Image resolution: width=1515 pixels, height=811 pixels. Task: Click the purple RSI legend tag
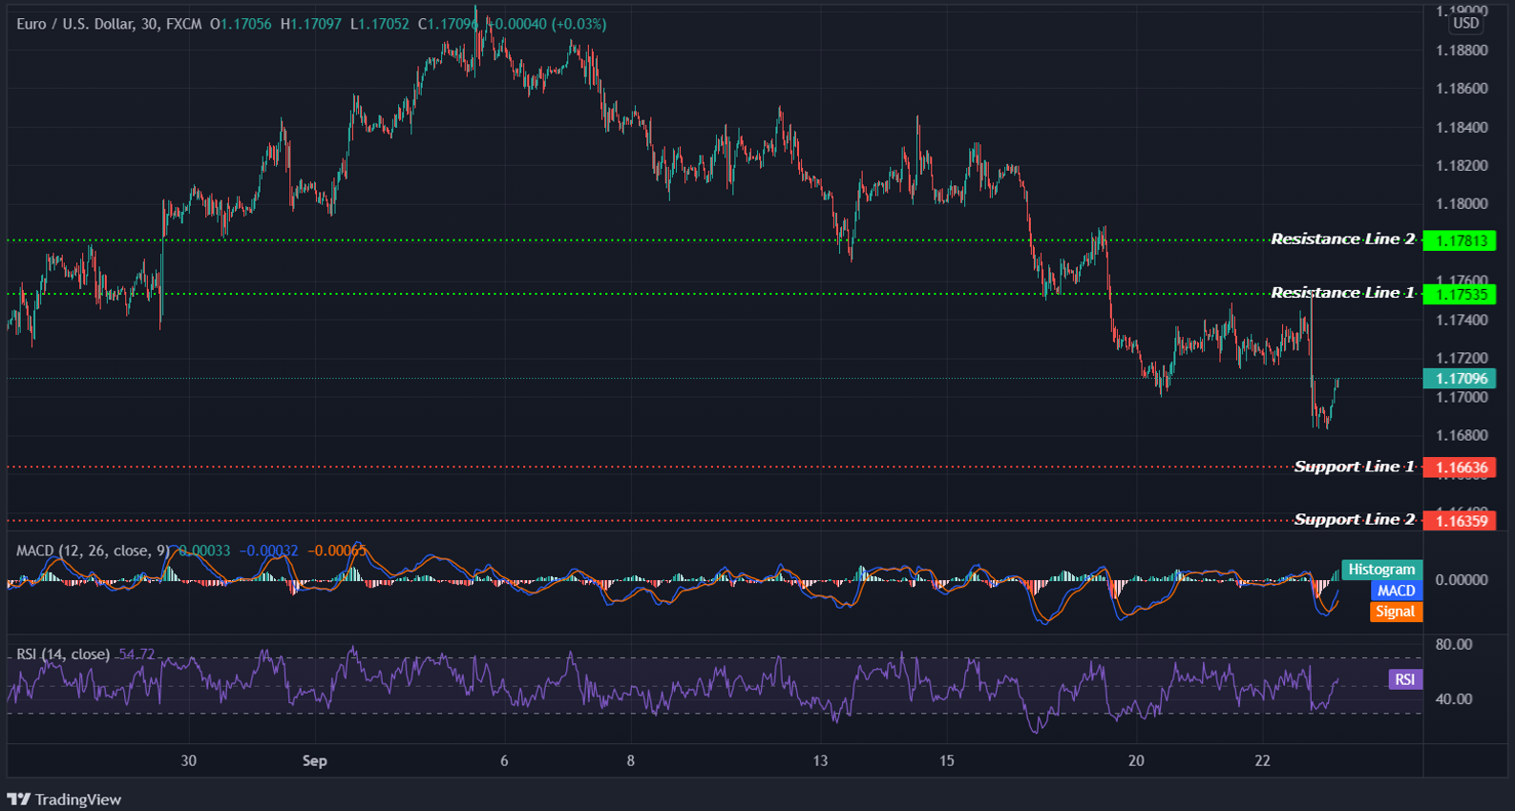coord(1404,679)
